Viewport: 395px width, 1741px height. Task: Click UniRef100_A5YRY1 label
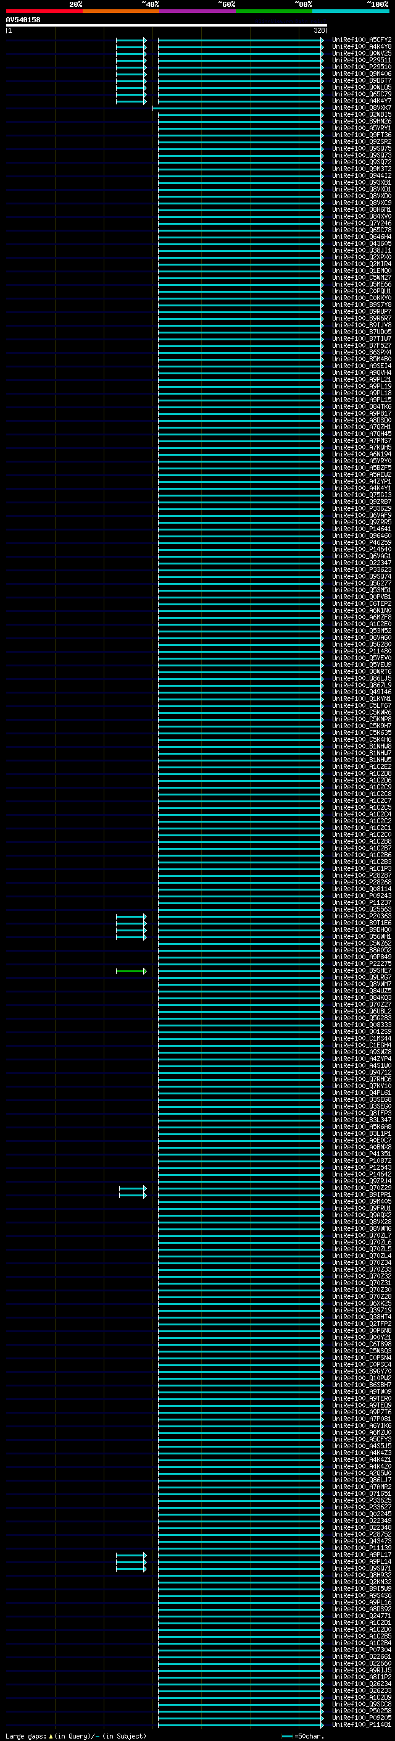click(x=362, y=128)
